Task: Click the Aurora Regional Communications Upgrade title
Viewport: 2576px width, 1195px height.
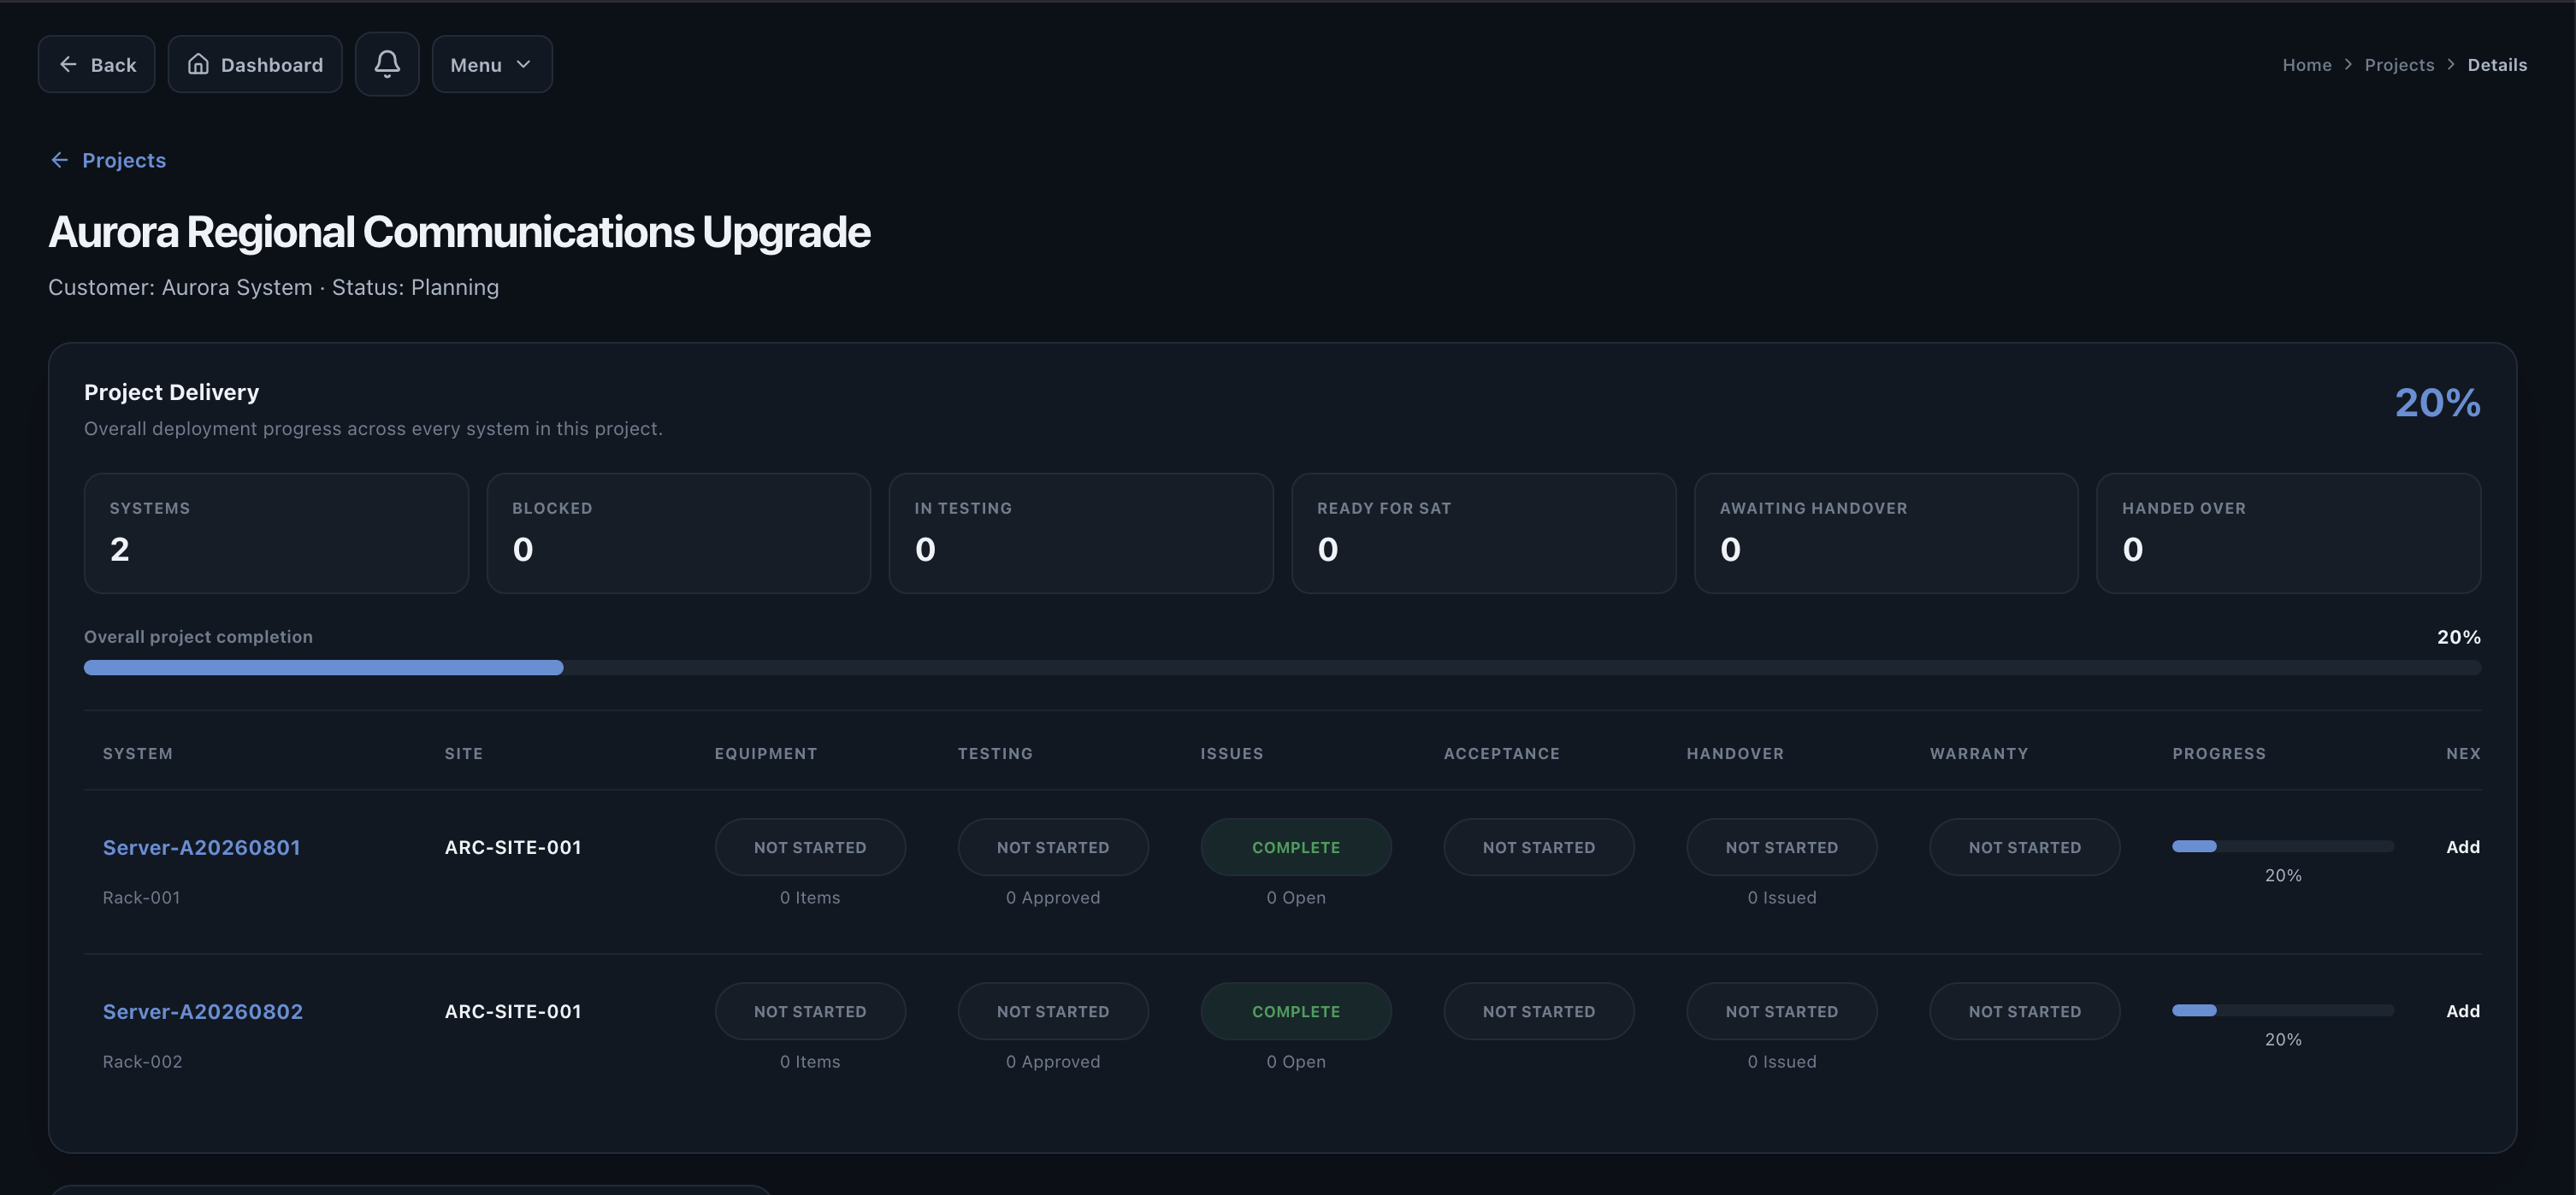Action: (460, 232)
